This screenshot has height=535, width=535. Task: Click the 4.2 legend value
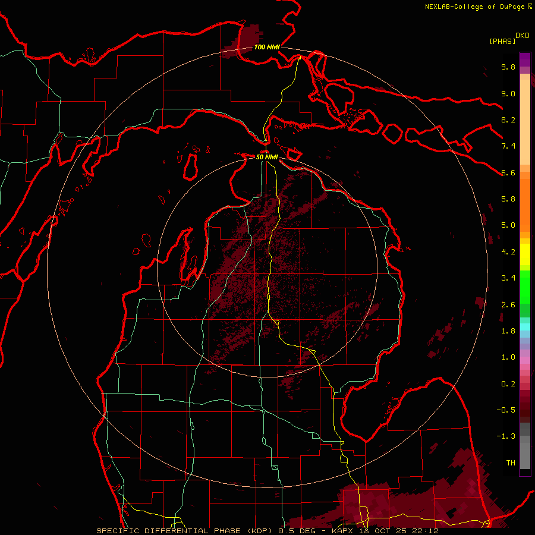coord(508,252)
